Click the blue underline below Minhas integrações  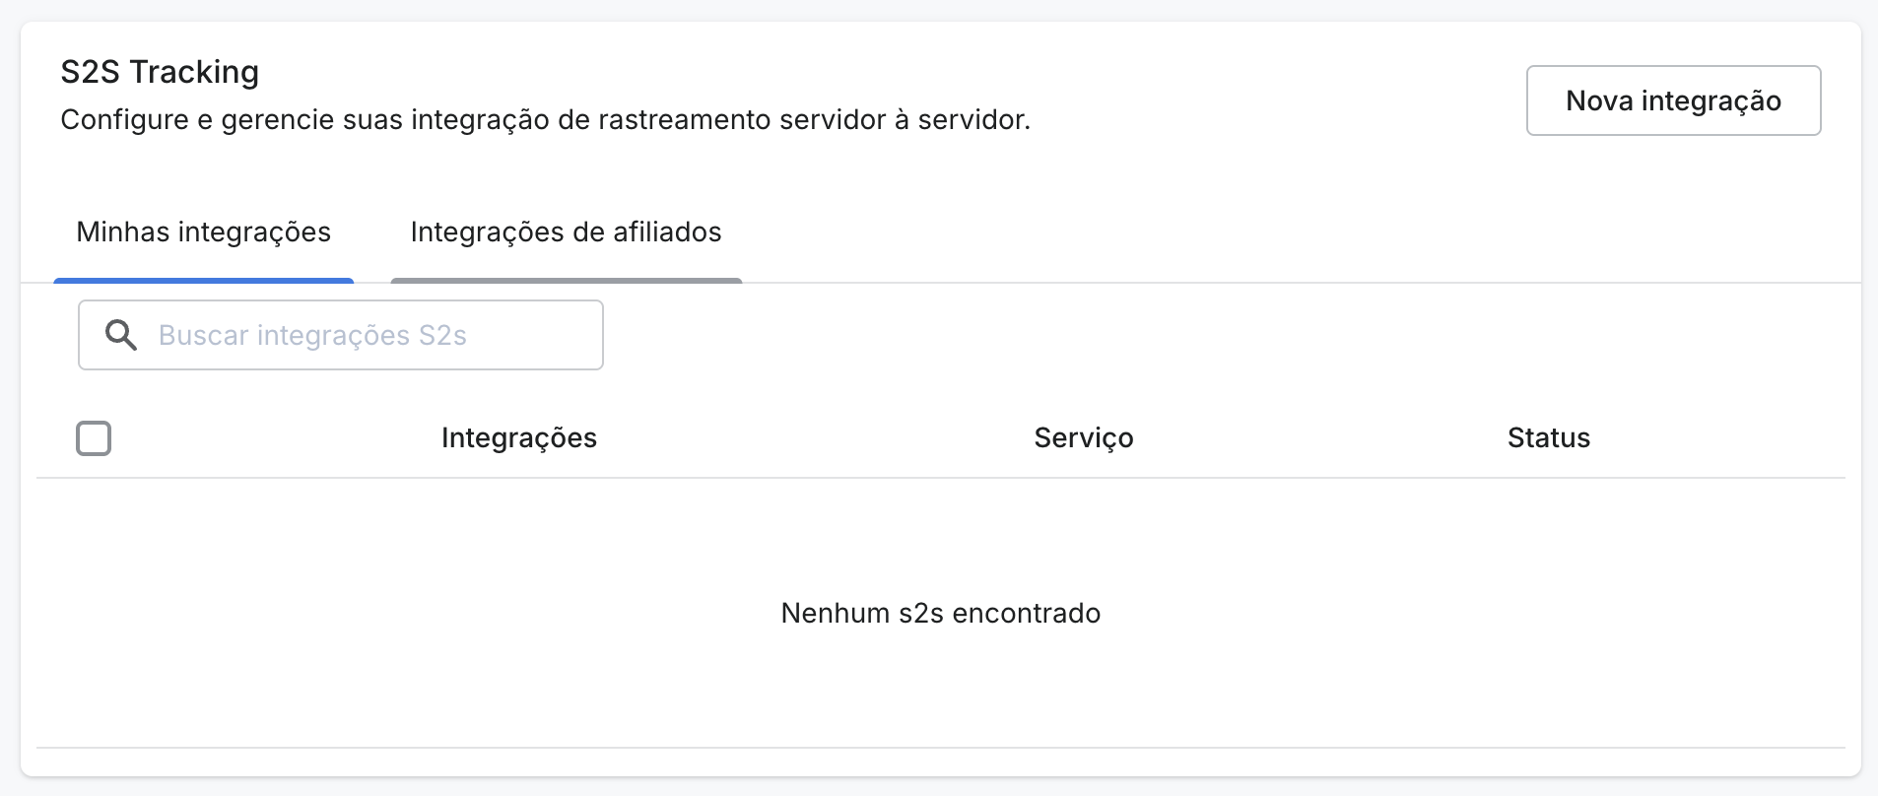point(204,281)
